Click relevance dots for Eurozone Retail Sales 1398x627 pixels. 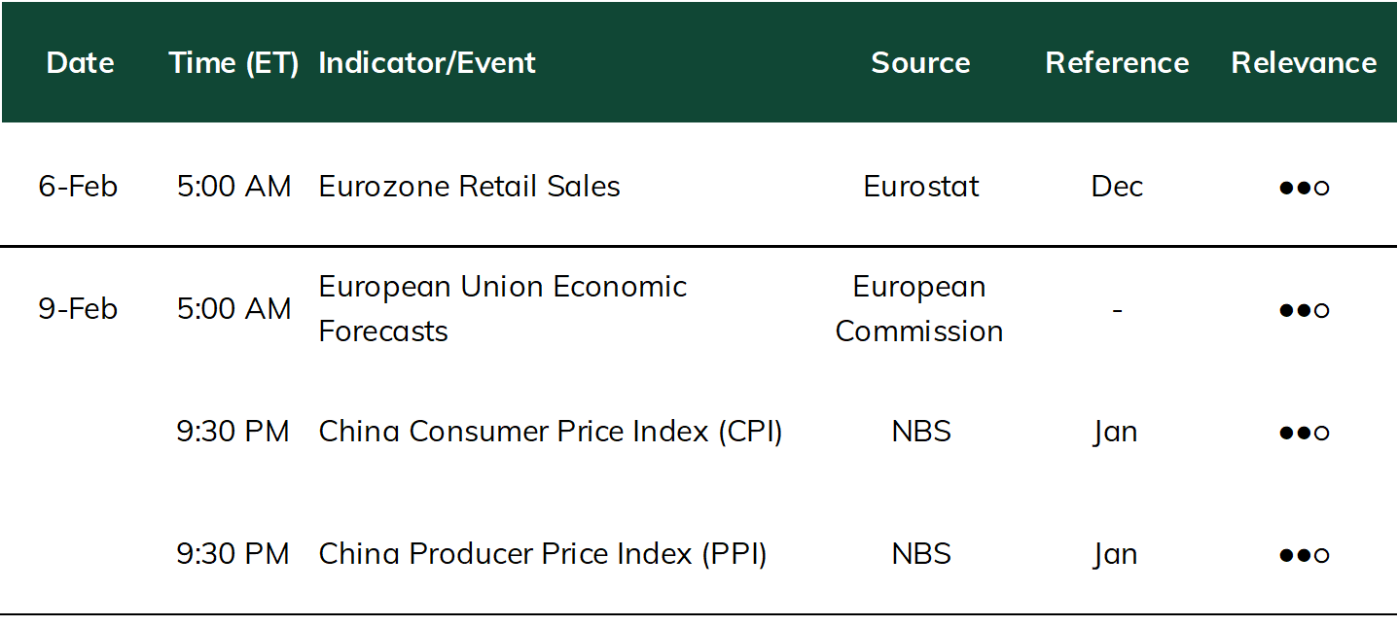click(1304, 187)
